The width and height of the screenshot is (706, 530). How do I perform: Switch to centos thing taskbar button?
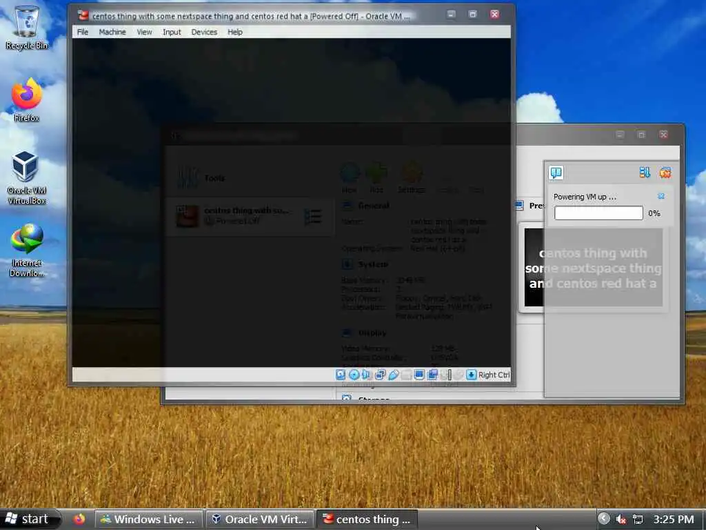click(367, 519)
